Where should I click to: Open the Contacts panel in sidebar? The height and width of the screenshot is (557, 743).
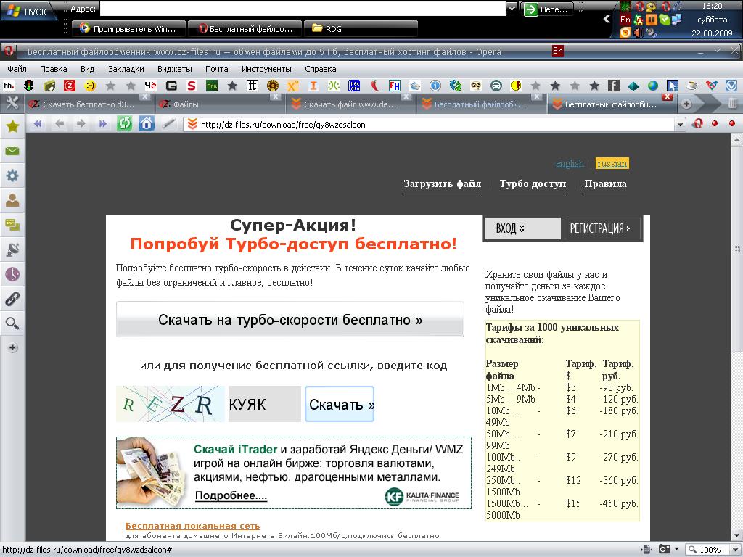(x=12, y=200)
